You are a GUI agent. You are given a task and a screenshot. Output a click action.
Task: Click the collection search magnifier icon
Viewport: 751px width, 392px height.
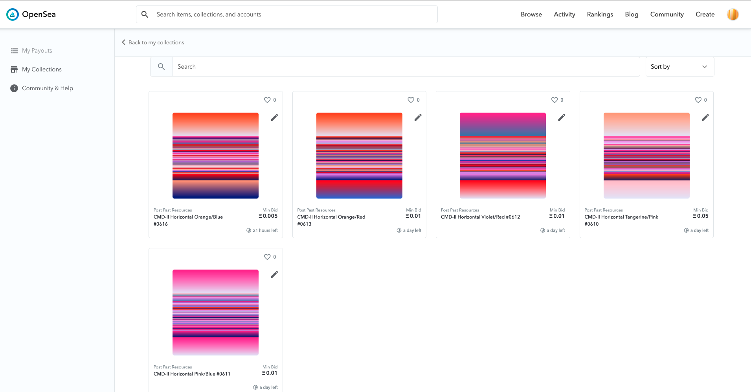[162, 67]
